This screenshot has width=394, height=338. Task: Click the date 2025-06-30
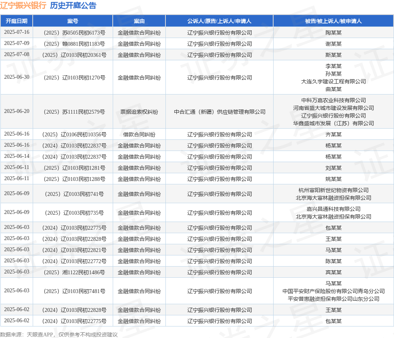(x=17, y=77)
